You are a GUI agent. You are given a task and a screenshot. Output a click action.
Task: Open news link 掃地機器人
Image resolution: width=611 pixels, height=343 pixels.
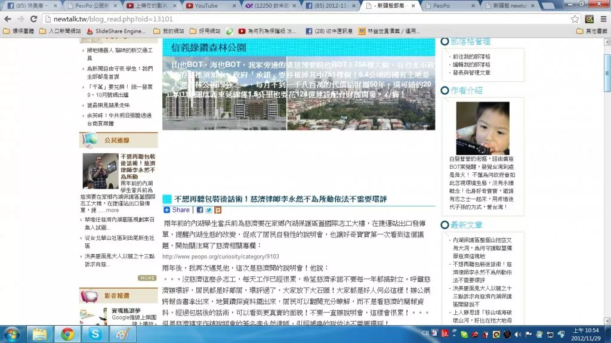point(119,54)
